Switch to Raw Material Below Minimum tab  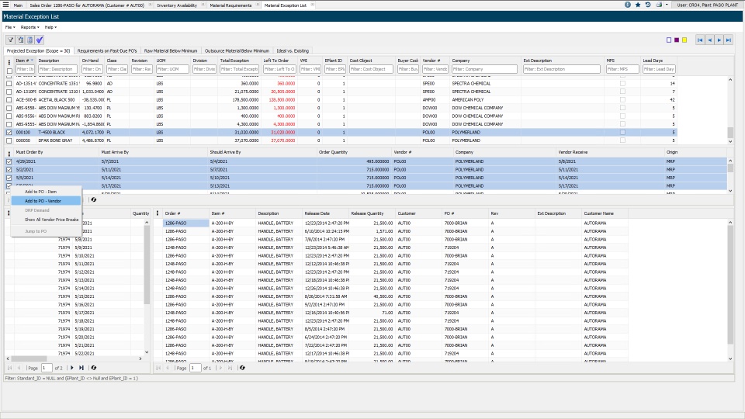171,51
